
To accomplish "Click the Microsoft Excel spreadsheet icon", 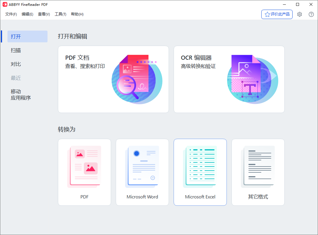I will (x=200, y=167).
